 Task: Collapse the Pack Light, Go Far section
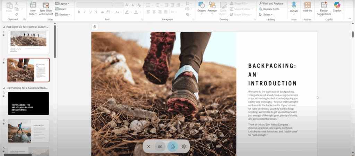coord(4,27)
